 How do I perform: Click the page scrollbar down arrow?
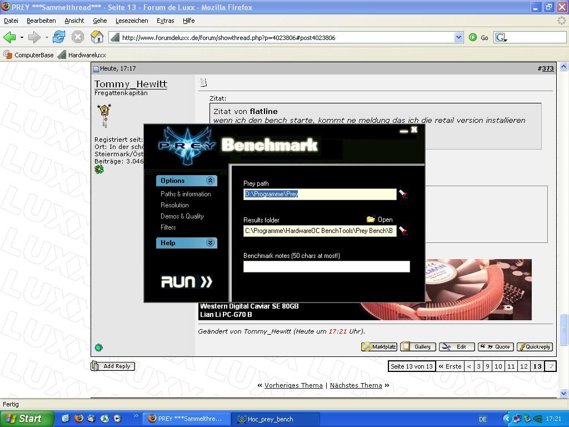(563, 393)
